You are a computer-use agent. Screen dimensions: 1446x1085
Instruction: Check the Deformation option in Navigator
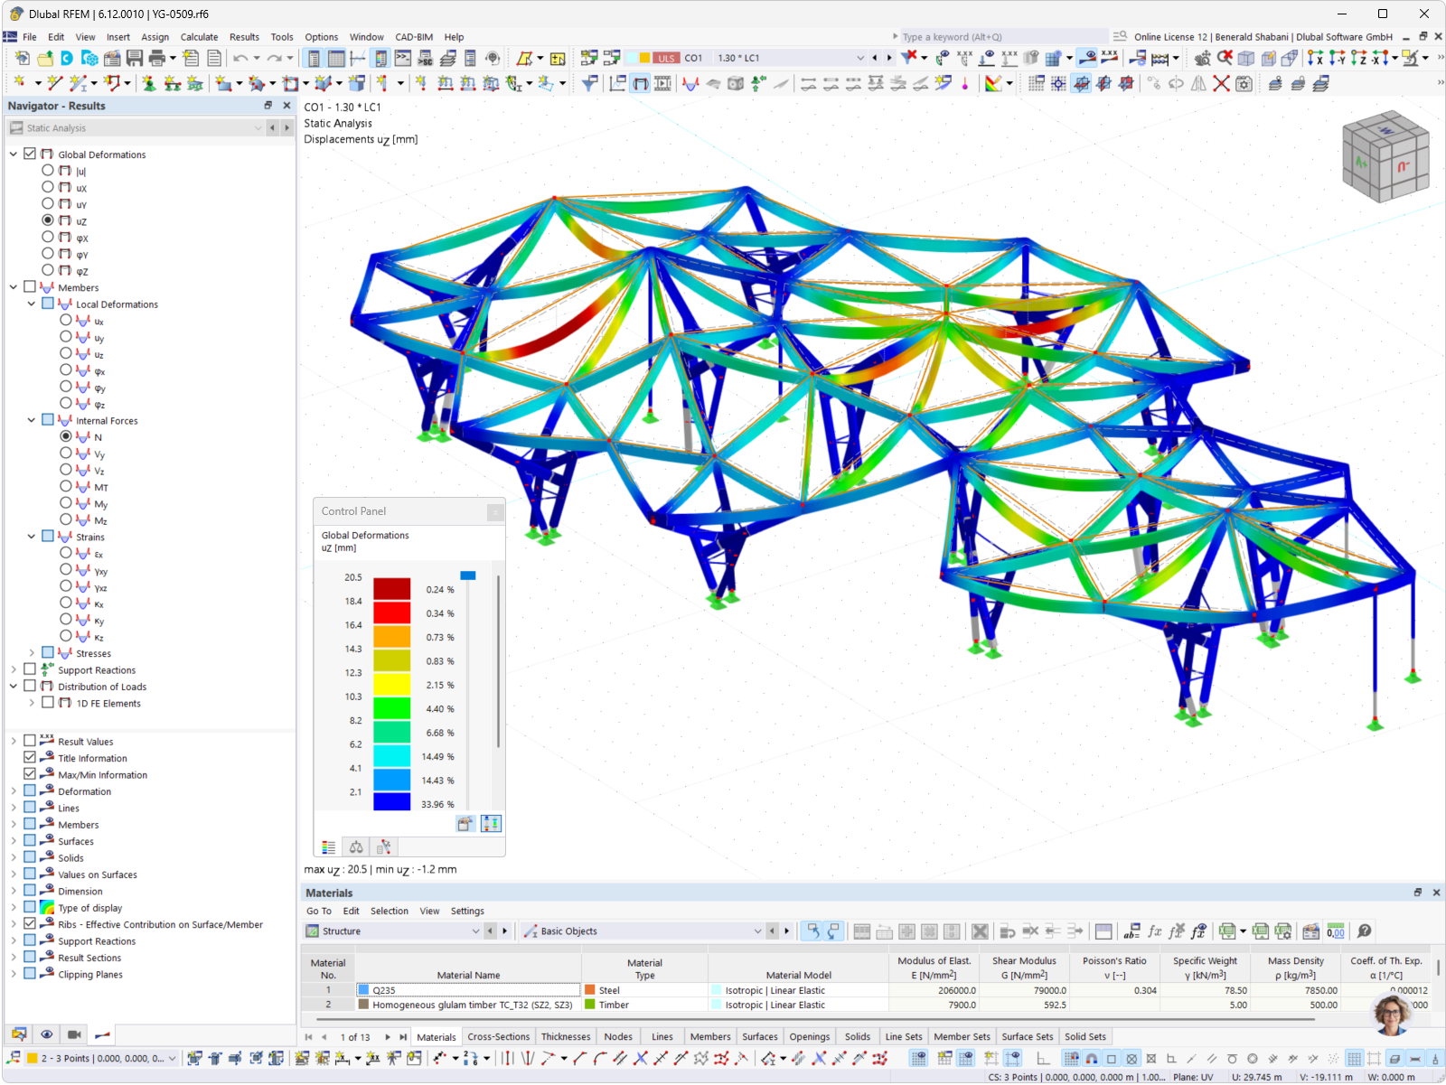click(30, 790)
